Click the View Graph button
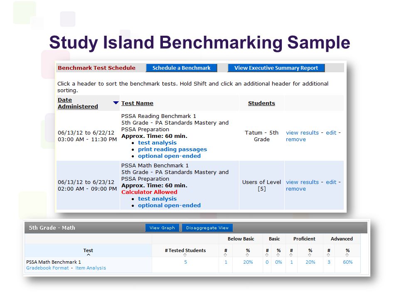The height and width of the screenshot is (299, 399). pos(162,228)
